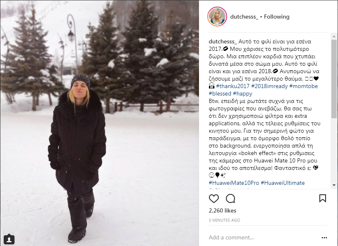Toggle the Following status
Image resolution: width=338 pixels, height=246 pixels.
[x=277, y=17]
